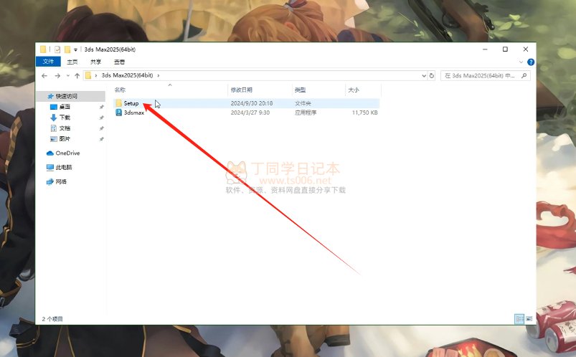Image resolution: width=576 pixels, height=357 pixels.
Task: Open 文档 in the navigation pane
Action: pos(65,128)
